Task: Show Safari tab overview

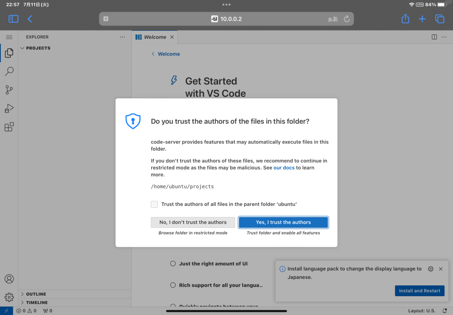Action: (x=440, y=19)
